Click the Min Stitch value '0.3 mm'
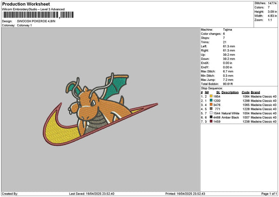 [x=228, y=76]
